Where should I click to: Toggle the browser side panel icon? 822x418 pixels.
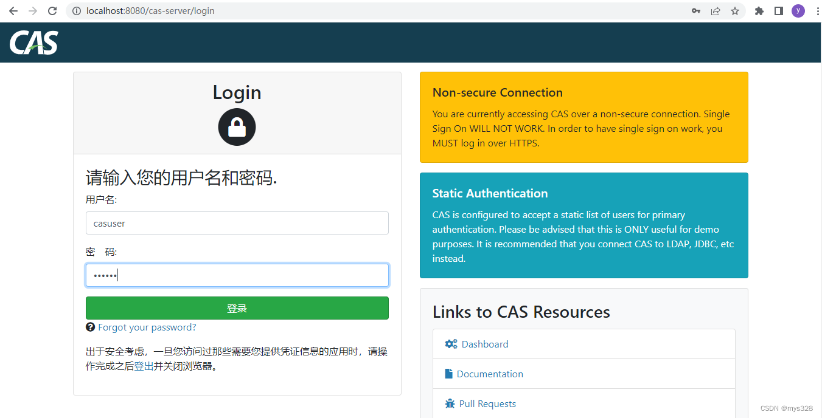[779, 11]
